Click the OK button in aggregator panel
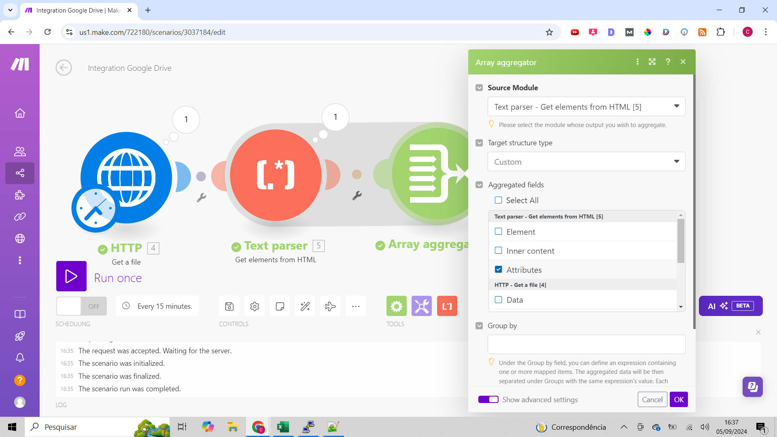The height and width of the screenshot is (437, 777). point(679,399)
